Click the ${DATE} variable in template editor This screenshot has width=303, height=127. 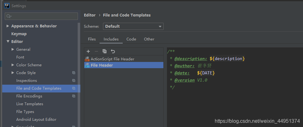tap(206, 73)
